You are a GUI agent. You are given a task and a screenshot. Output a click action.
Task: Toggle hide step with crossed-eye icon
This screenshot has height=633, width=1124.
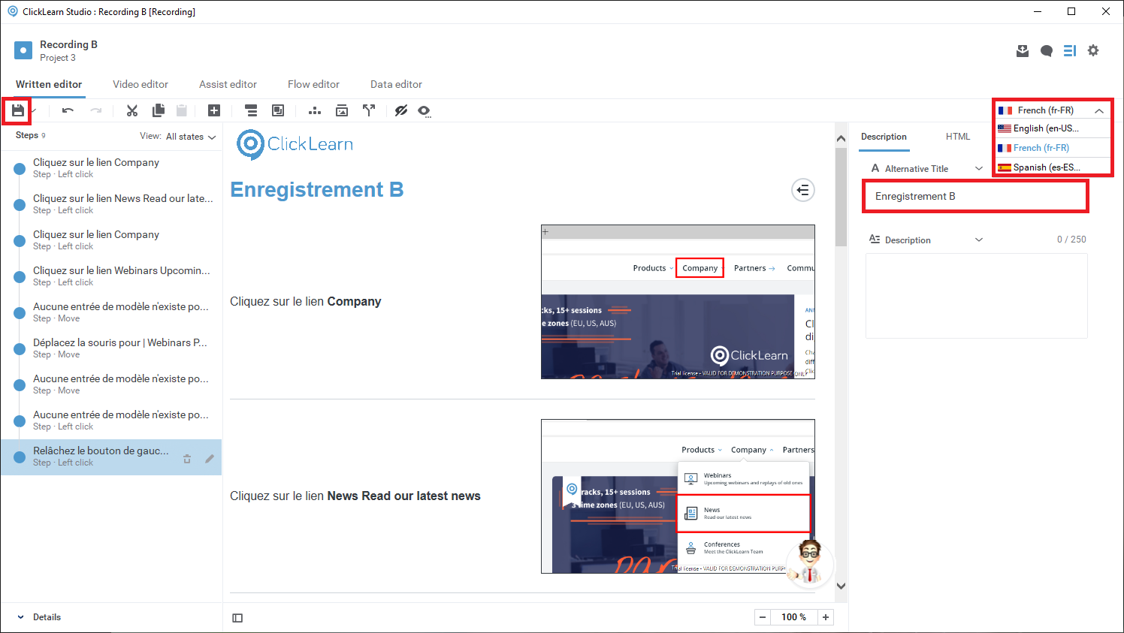[401, 111]
